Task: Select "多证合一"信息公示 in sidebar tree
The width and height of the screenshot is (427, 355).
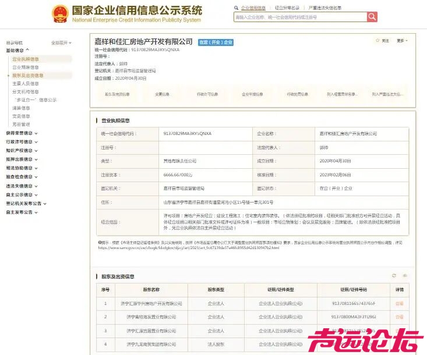Action: tap(36, 100)
